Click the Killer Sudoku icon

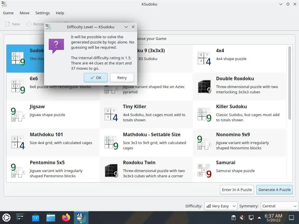pyautogui.click(x=204, y=114)
